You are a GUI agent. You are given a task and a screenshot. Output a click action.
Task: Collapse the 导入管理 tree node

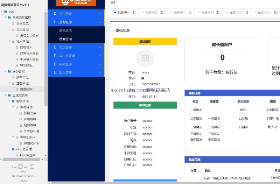click(9, 41)
